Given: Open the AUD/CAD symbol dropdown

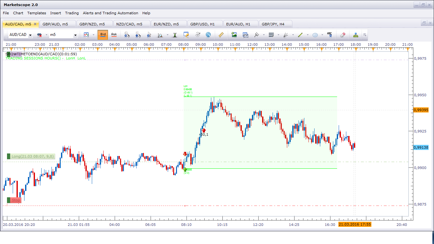Looking at the screenshot, I should point(30,35).
